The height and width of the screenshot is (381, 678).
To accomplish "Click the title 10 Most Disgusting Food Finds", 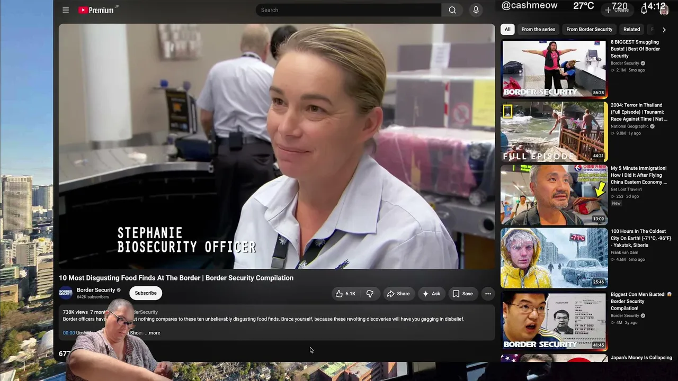I will tap(176, 278).
